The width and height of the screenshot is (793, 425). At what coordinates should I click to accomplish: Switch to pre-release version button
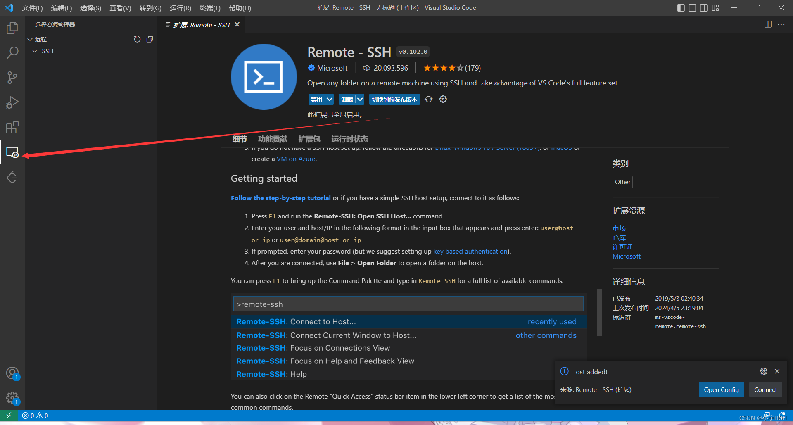(x=394, y=99)
